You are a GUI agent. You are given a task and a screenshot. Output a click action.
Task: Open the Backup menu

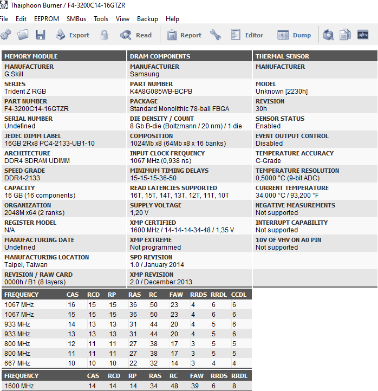point(147,19)
